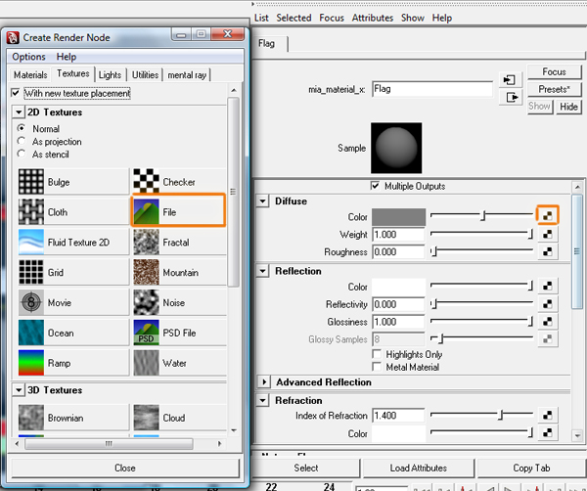Create a Mountain texture node
The height and width of the screenshot is (491, 587).
point(179,273)
